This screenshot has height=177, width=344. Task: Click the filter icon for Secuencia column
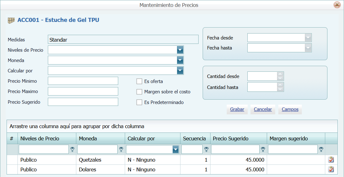coord(206,149)
